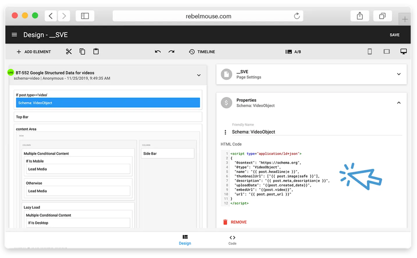Collapse the BT-552 Google Structured Data panel
Viewport: 417px width, 258px height.
coord(199,75)
